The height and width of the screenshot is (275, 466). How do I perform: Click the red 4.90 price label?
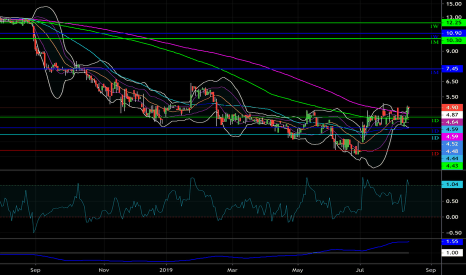[x=452, y=107]
